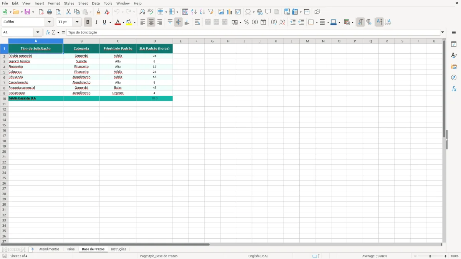The width and height of the screenshot is (461, 259).
Task: Align text right
Action: click(159, 22)
